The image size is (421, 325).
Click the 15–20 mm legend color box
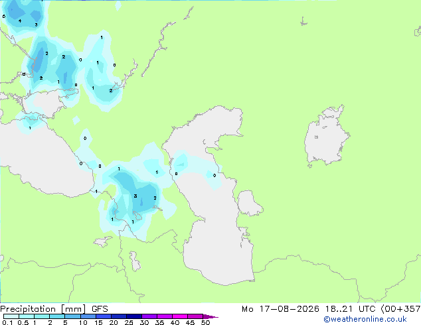[103, 316]
